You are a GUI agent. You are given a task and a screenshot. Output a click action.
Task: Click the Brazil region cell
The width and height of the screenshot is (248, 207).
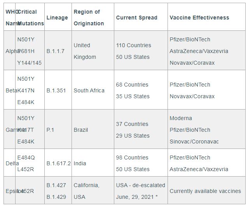click(81, 130)
